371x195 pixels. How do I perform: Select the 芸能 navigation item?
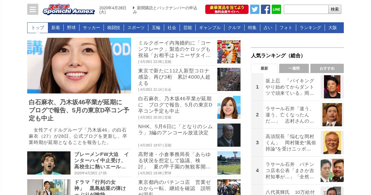(188, 28)
